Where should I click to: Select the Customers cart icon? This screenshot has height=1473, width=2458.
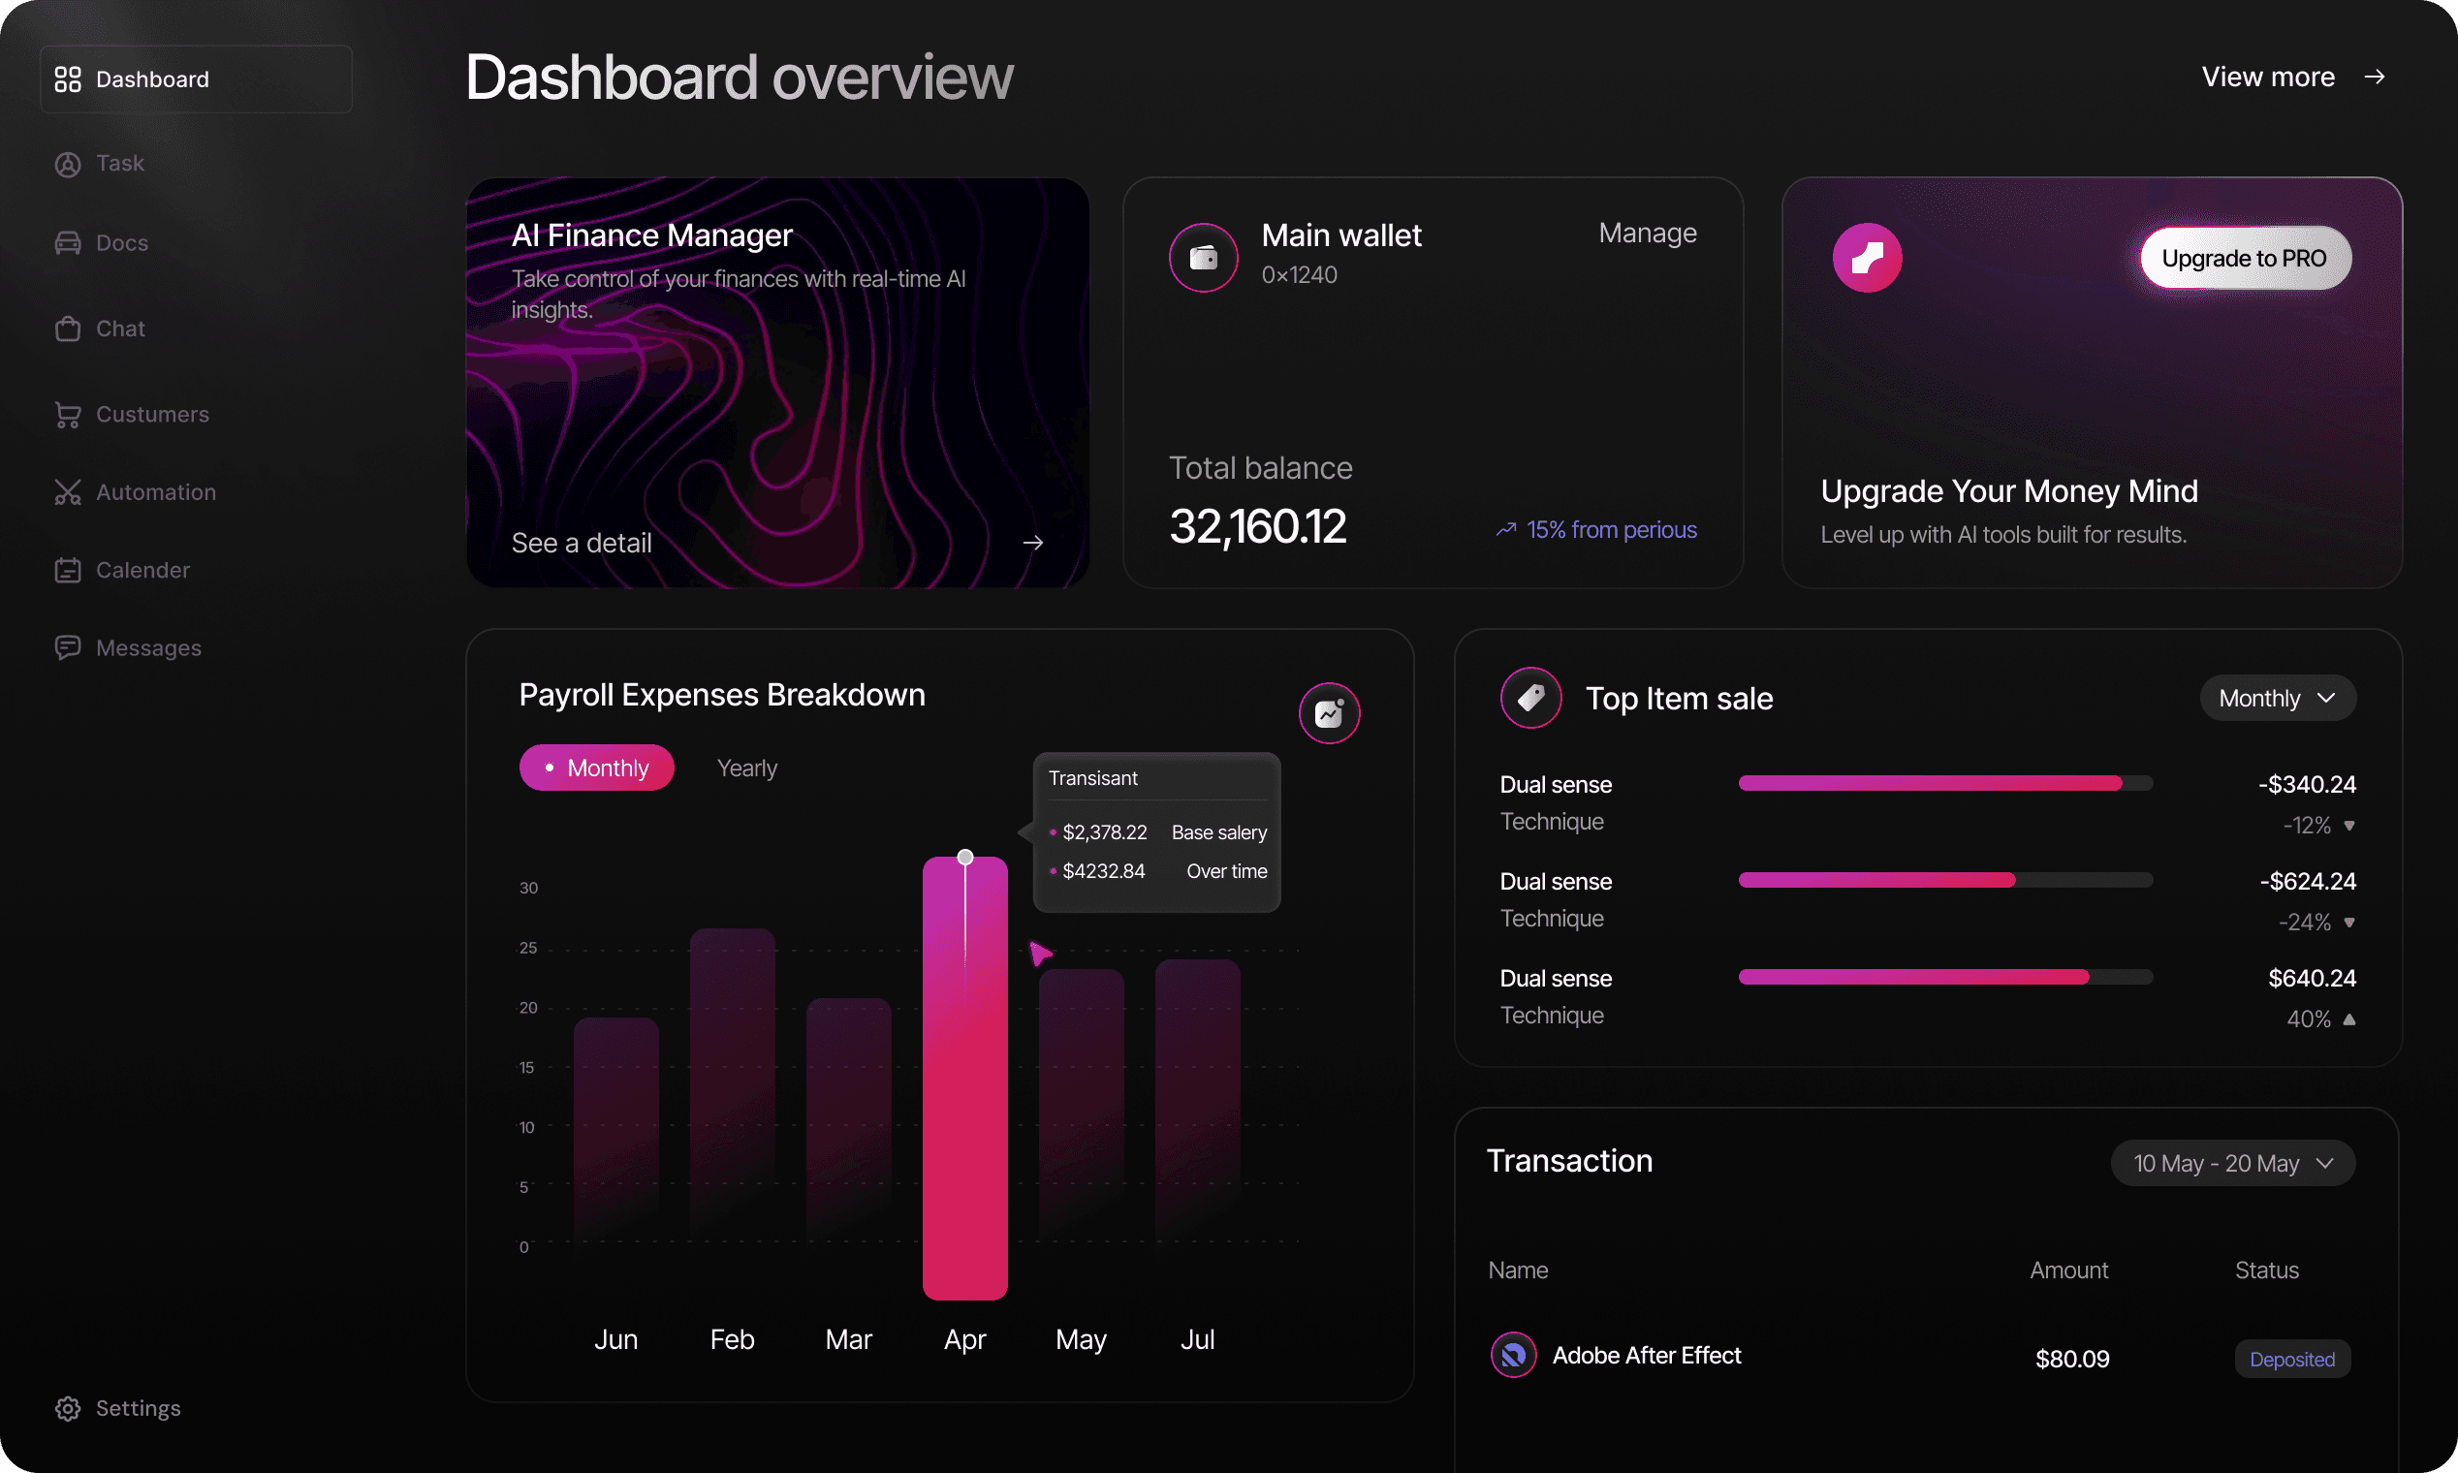tap(67, 414)
